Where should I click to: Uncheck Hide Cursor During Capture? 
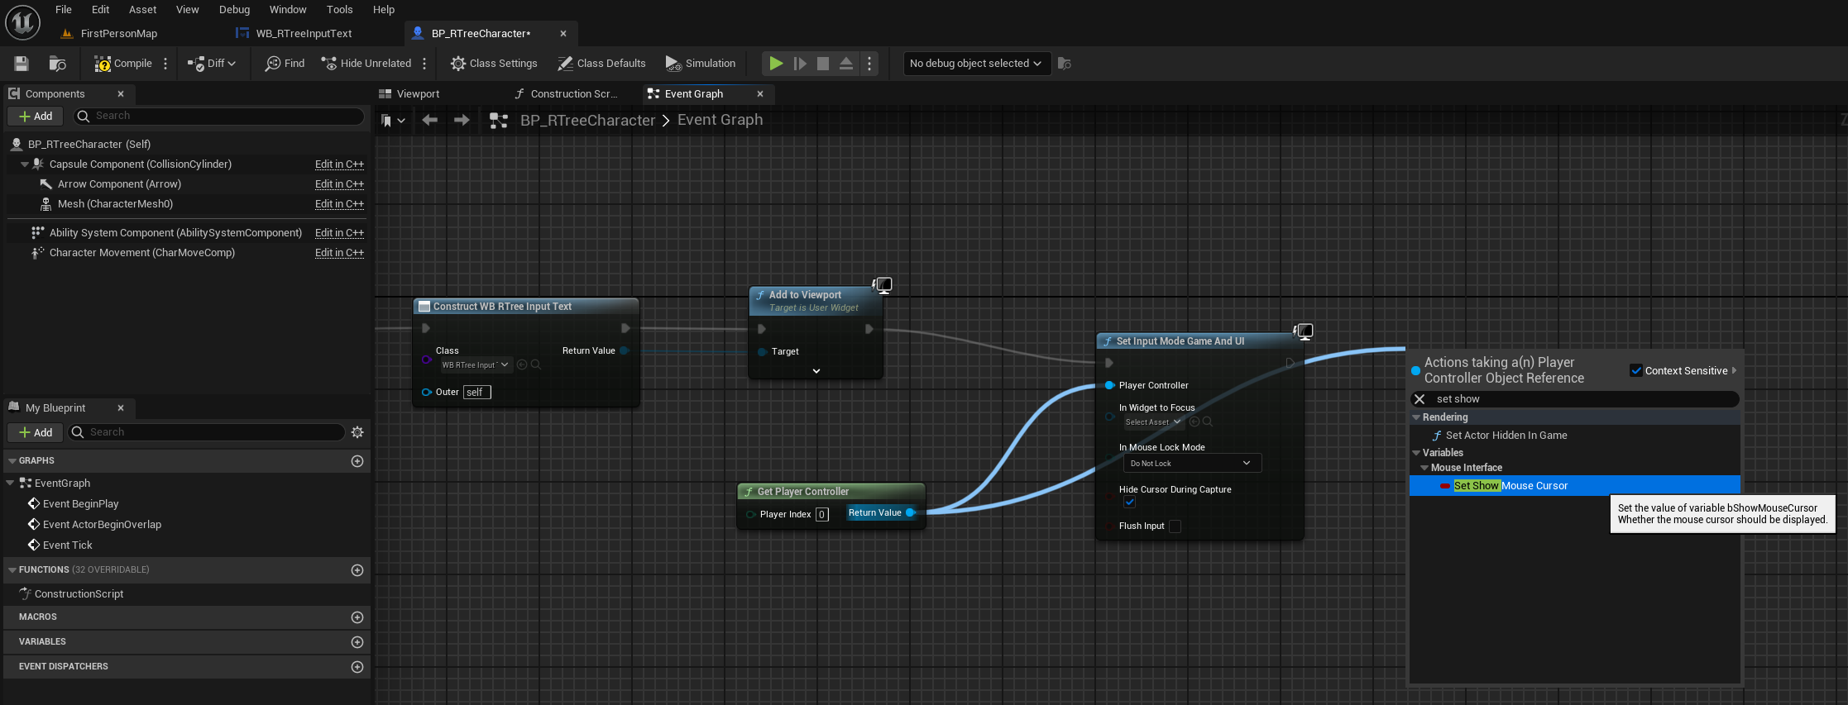tap(1129, 503)
